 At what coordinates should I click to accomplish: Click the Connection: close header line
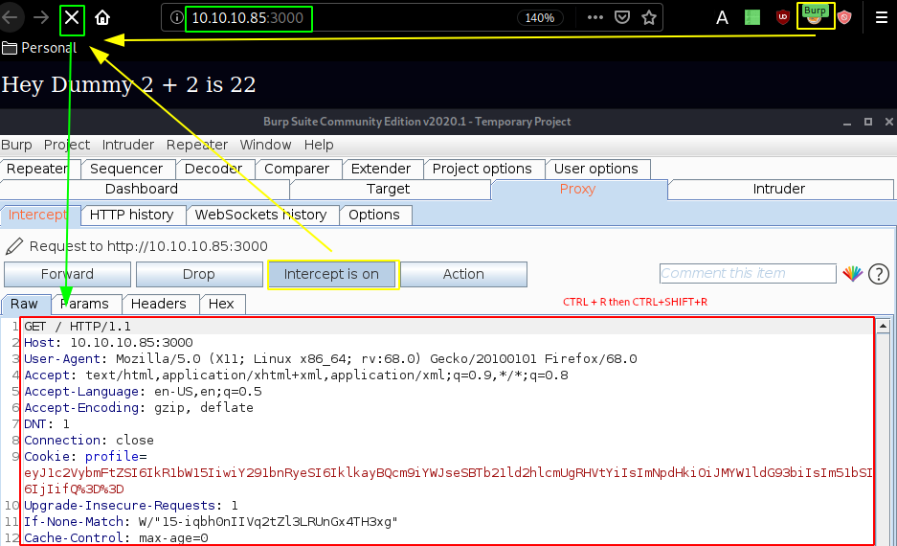(89, 440)
